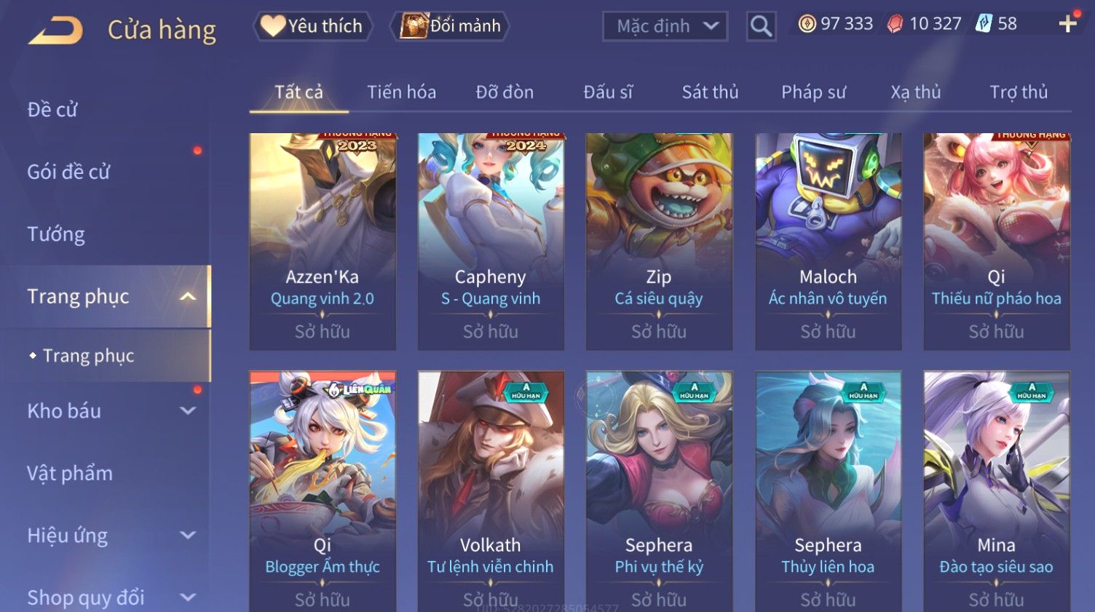Switch to the Pháp sư tab
Viewport: 1095px width, 612px height.
click(x=813, y=92)
